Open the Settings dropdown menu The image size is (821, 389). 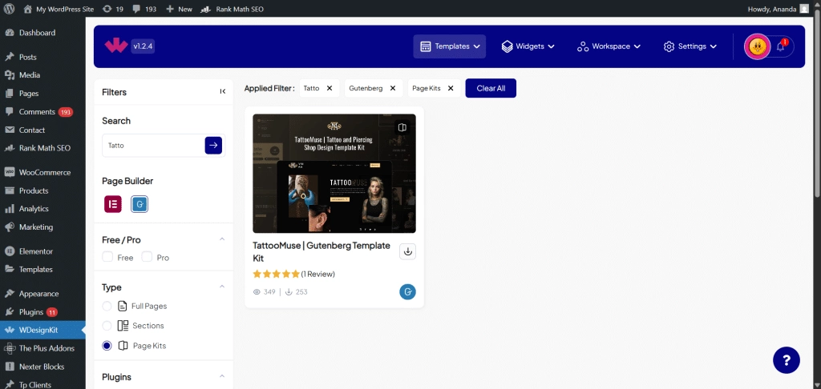(690, 46)
